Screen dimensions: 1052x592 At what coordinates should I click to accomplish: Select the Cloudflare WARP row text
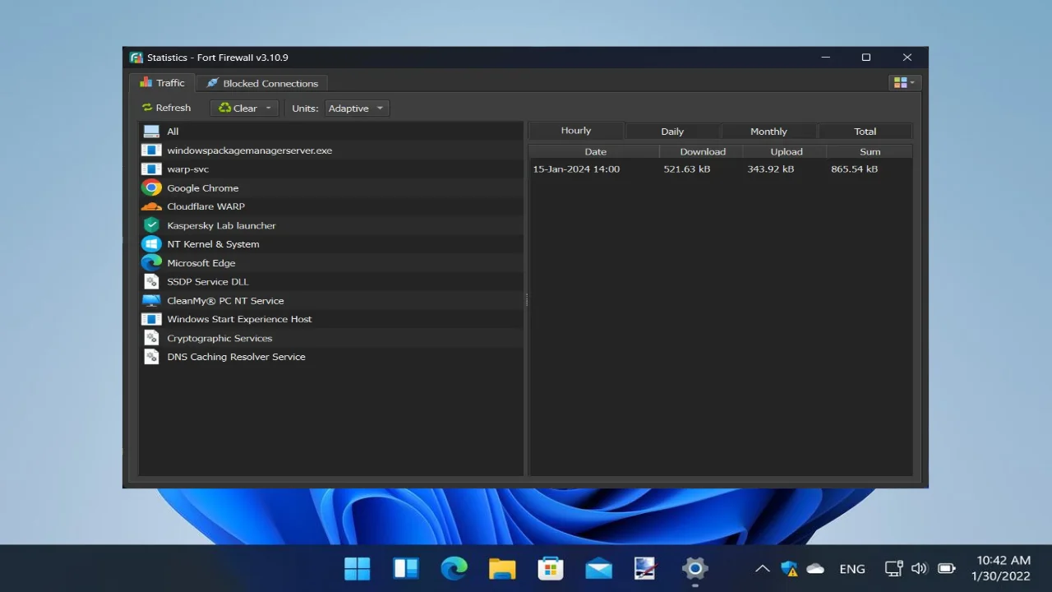pos(206,206)
